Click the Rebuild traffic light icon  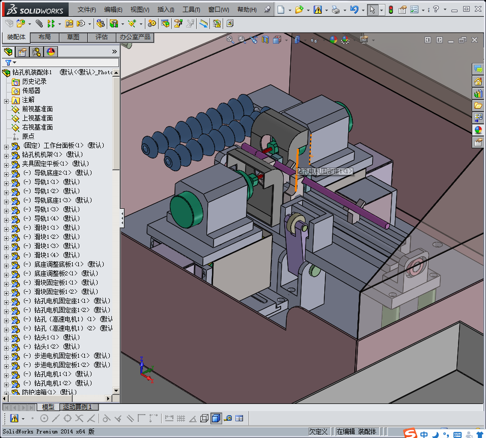point(391,10)
